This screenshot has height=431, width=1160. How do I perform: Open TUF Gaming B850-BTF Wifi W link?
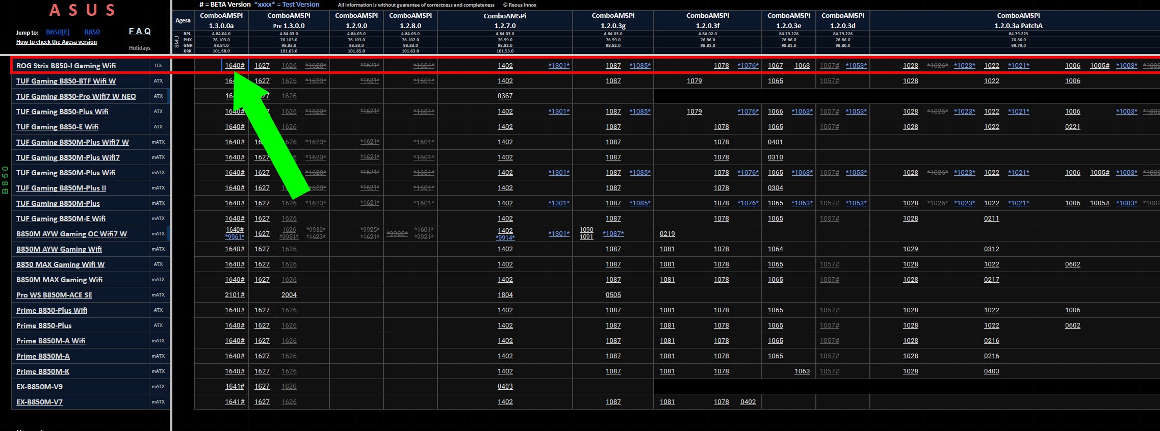(66, 81)
